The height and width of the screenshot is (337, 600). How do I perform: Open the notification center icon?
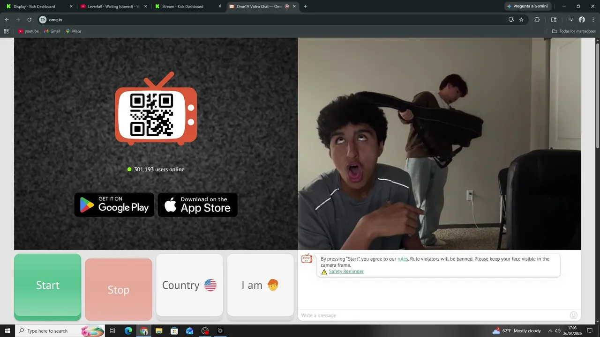click(590, 331)
